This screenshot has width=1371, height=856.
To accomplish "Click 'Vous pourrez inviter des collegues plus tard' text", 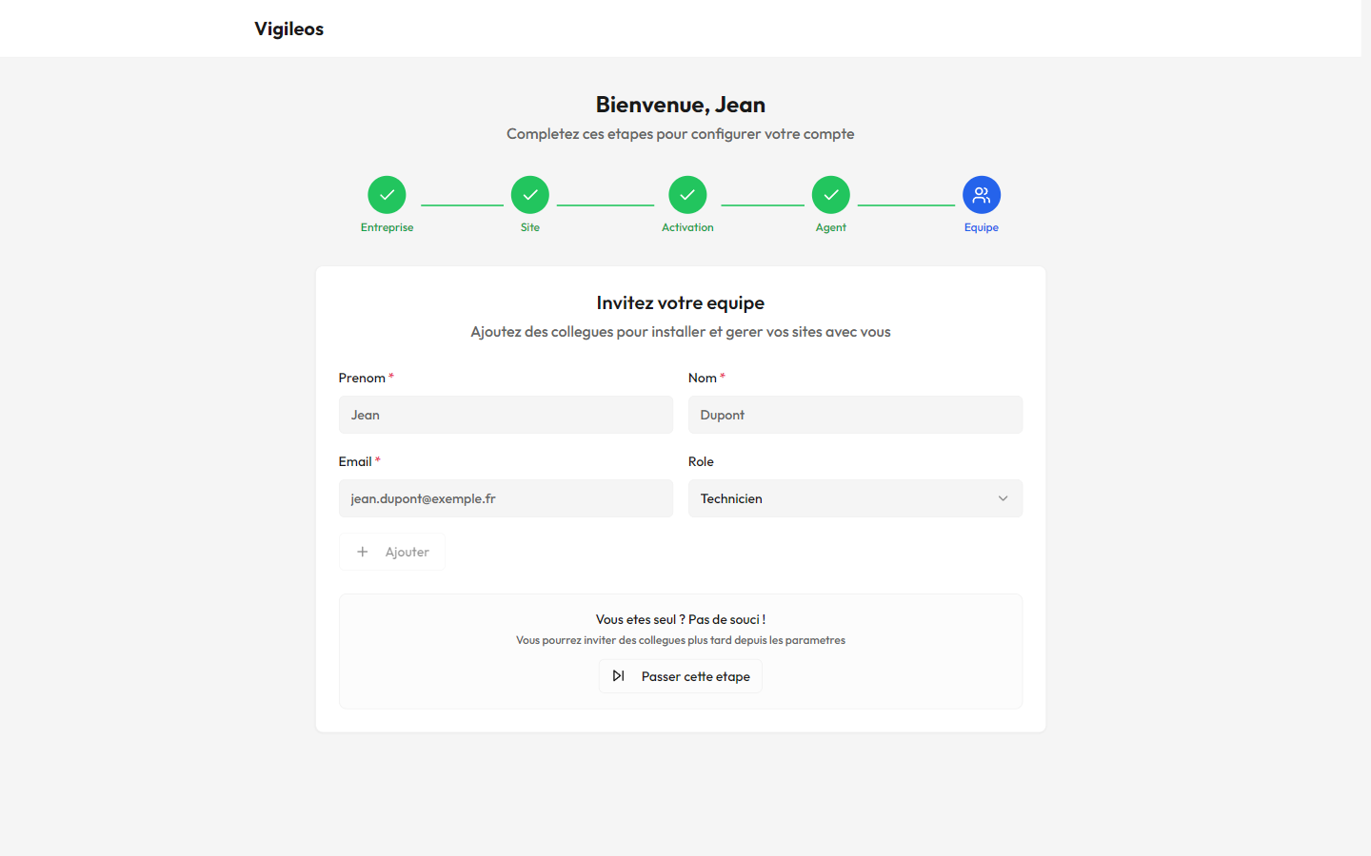I will pos(681,640).
